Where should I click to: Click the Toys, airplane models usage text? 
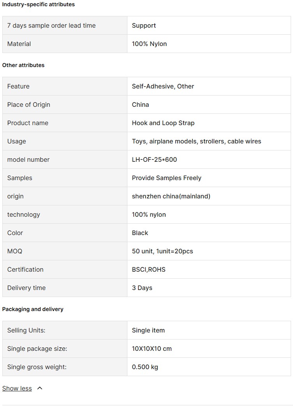pos(196,141)
